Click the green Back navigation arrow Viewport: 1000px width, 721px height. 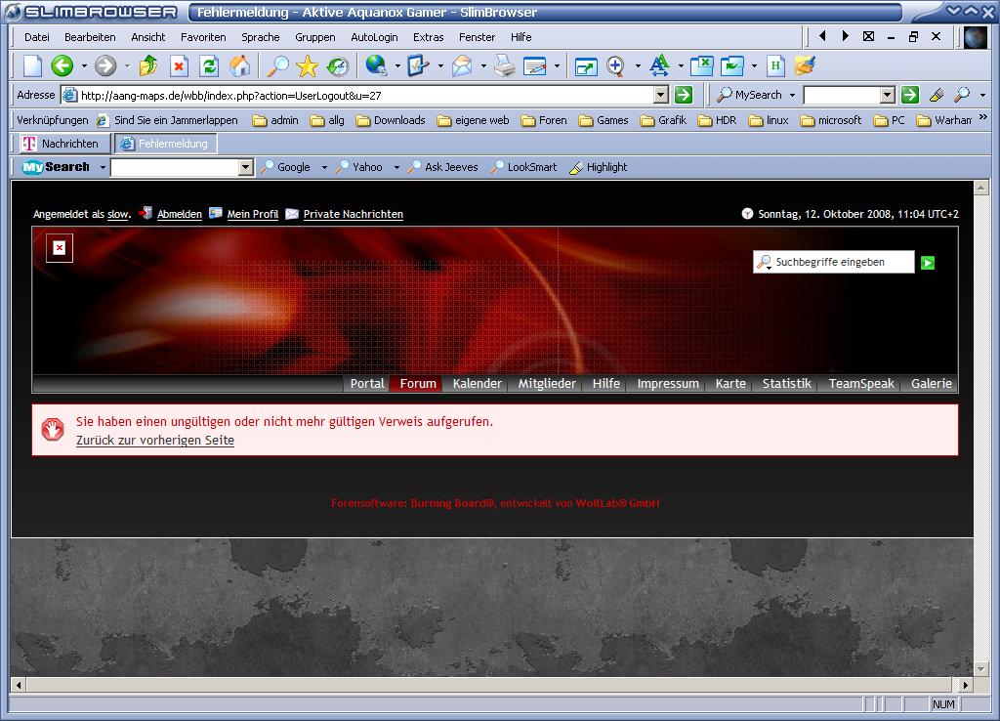(62, 66)
